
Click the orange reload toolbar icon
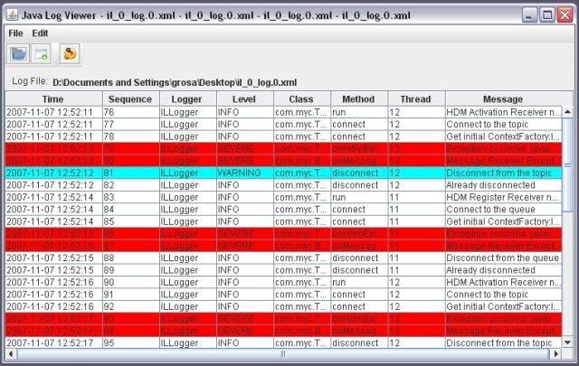[70, 54]
